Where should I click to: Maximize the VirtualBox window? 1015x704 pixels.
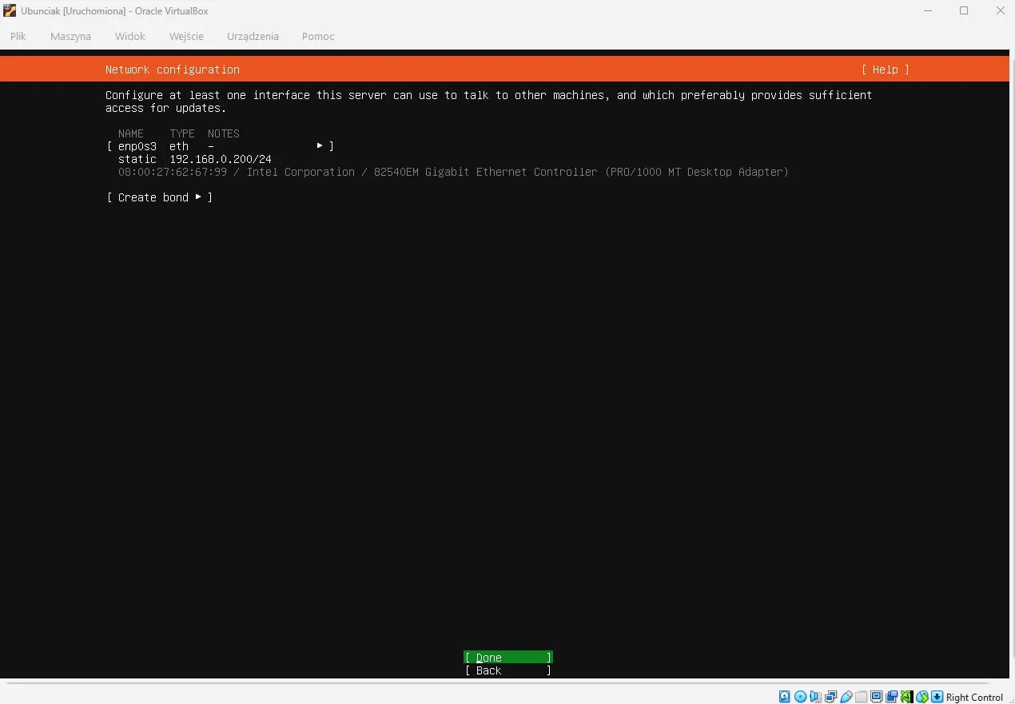964,10
